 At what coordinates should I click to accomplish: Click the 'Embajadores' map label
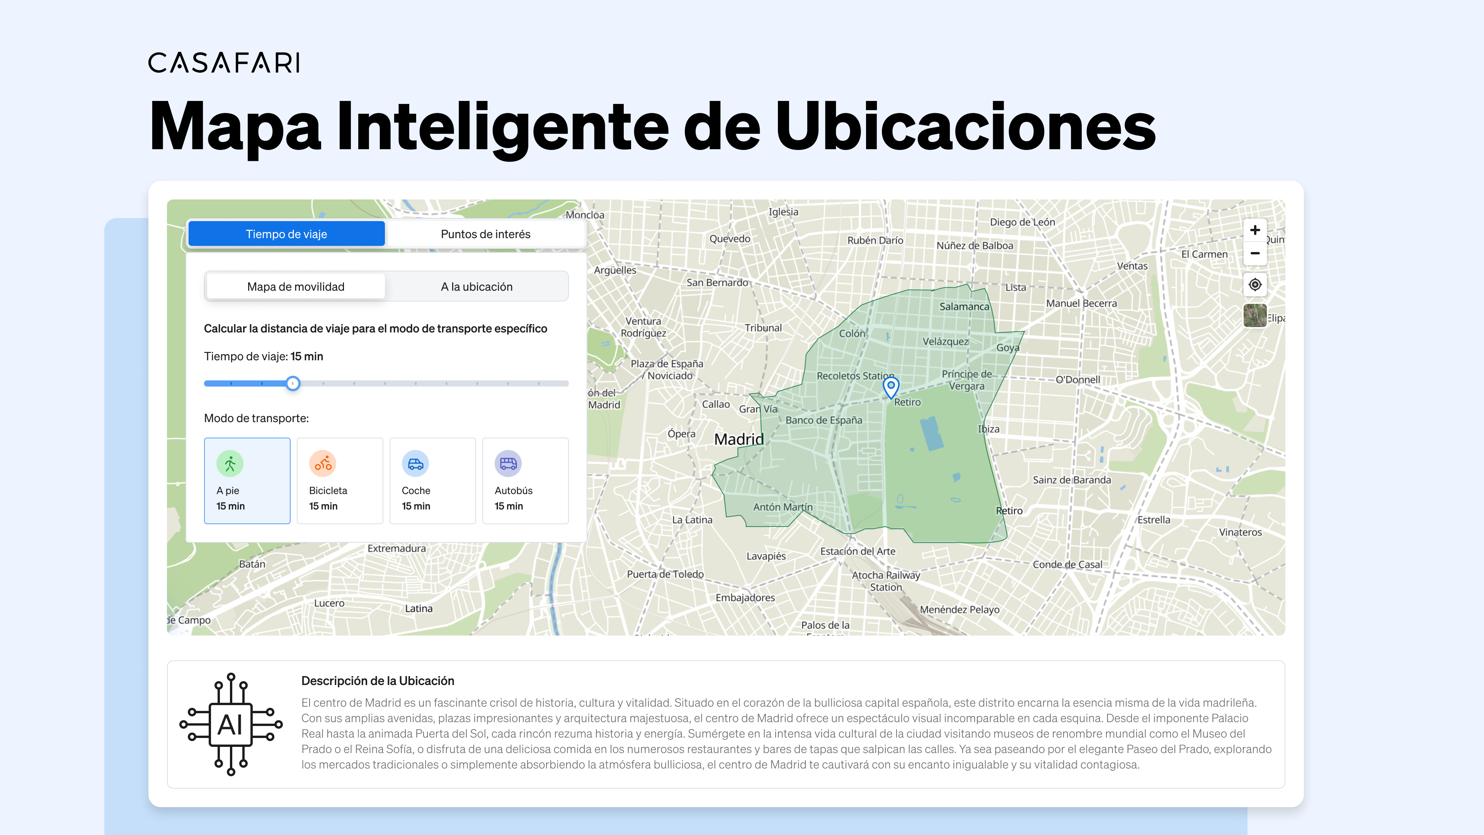(x=745, y=598)
